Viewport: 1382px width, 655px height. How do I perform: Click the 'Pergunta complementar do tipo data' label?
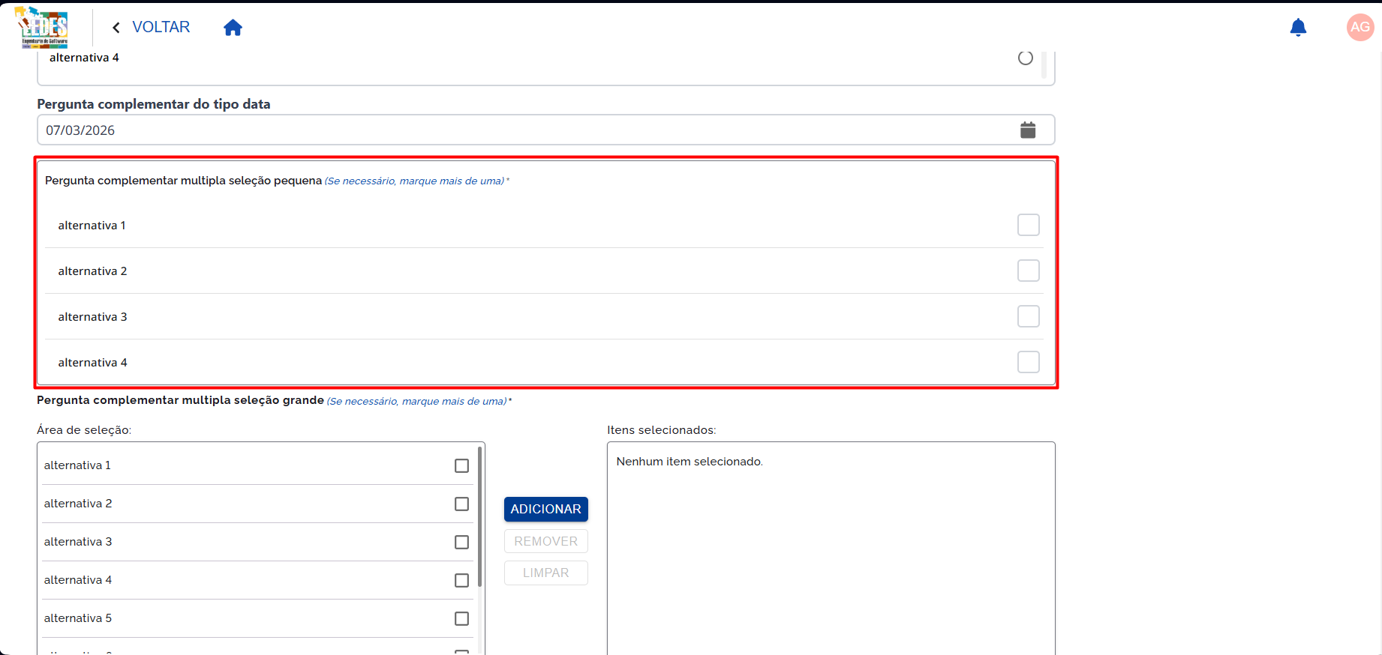[154, 104]
